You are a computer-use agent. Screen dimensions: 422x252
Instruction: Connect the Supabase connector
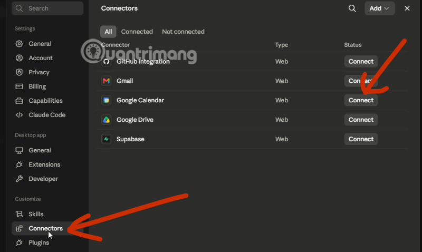tap(361, 139)
